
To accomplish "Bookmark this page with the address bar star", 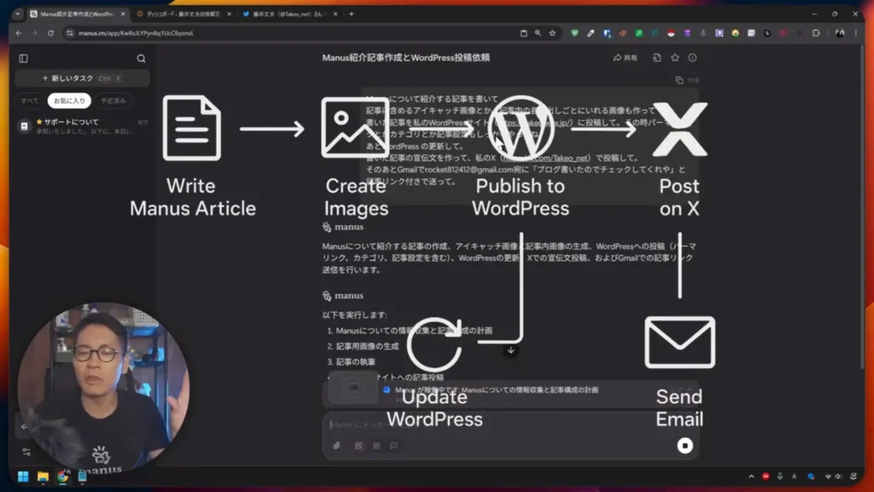I will click(552, 33).
